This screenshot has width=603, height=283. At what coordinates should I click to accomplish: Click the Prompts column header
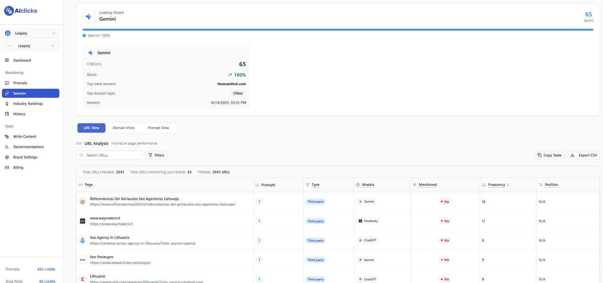tap(268, 185)
